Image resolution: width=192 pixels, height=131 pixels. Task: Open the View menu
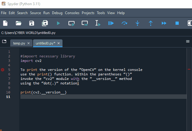[x=111, y=13]
